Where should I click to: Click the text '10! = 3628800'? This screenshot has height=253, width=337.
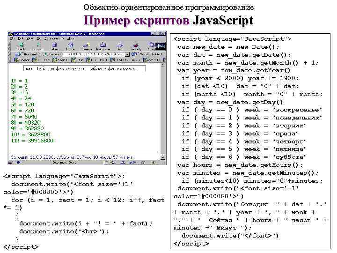tap(30, 134)
